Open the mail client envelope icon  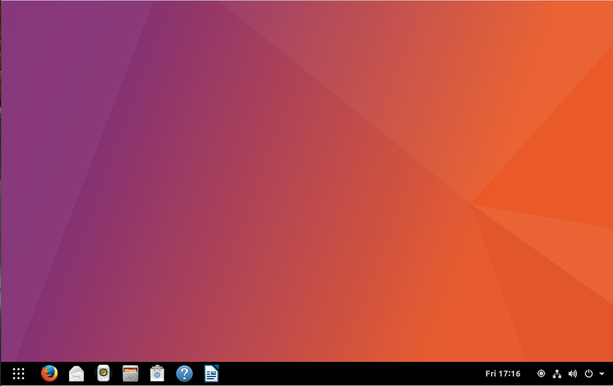(x=76, y=374)
